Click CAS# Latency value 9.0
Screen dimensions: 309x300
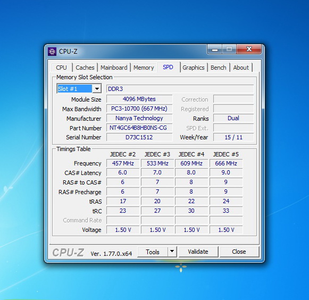[x=226, y=172]
